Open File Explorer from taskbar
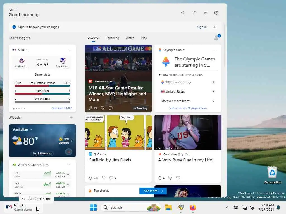 coord(168,207)
